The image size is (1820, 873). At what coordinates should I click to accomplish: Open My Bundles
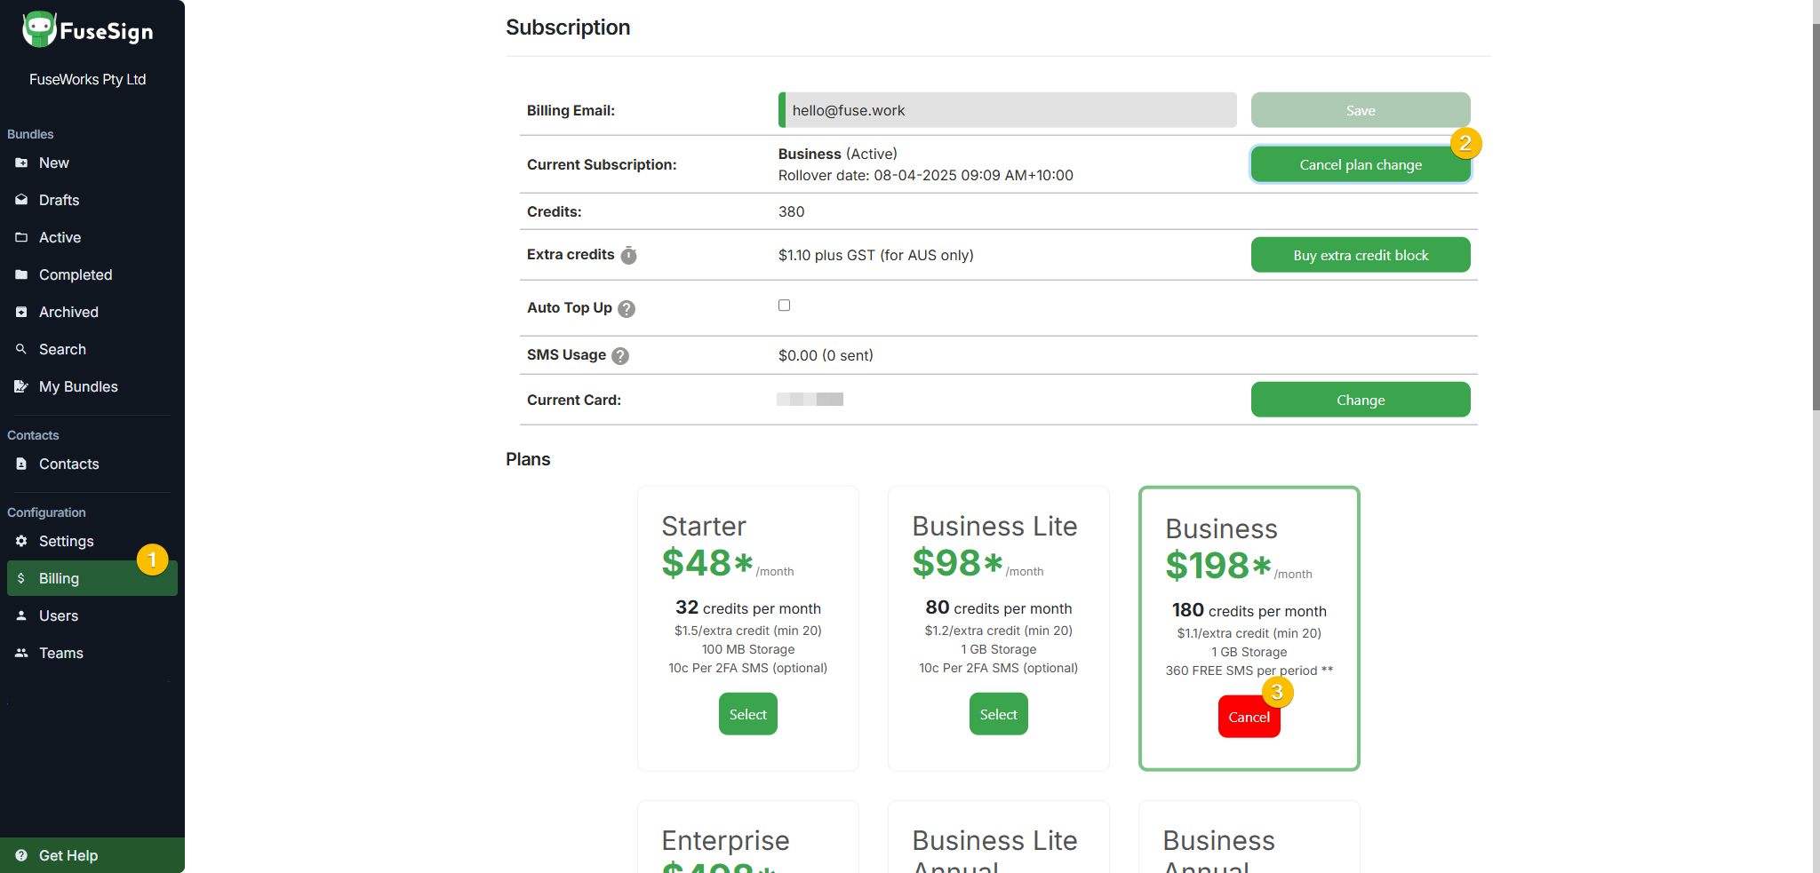coord(77,386)
